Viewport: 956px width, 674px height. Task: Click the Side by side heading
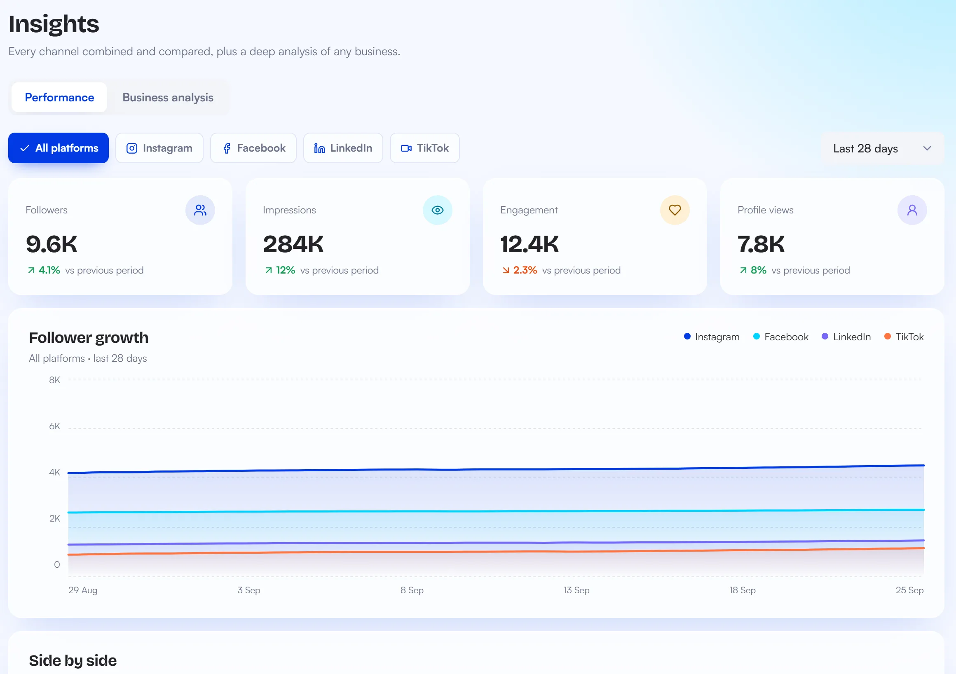pyautogui.click(x=73, y=661)
